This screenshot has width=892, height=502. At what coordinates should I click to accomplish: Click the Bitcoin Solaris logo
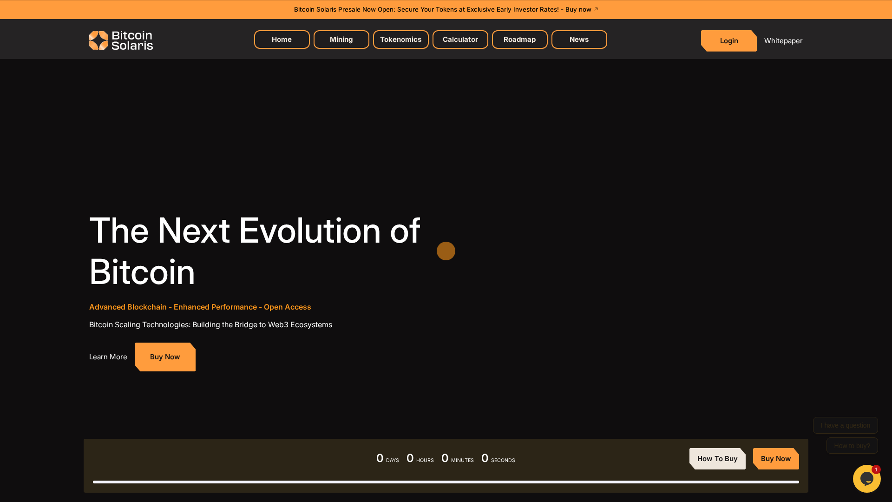(121, 40)
